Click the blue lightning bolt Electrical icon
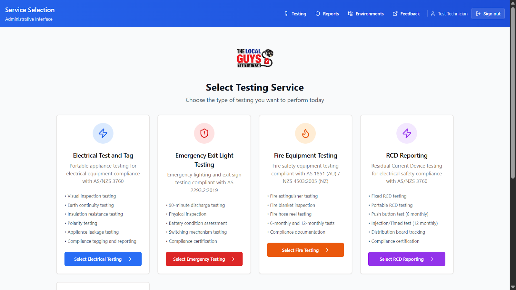 tap(103, 133)
